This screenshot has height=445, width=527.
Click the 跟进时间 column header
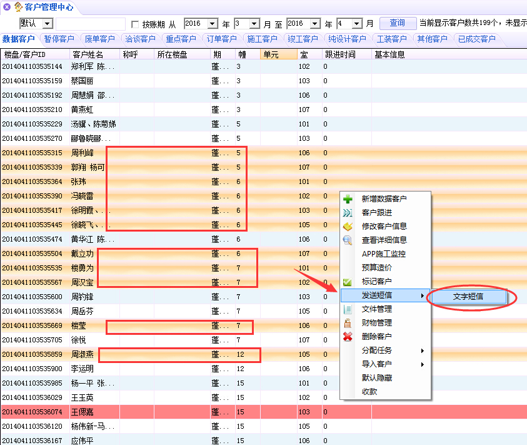tap(341, 54)
